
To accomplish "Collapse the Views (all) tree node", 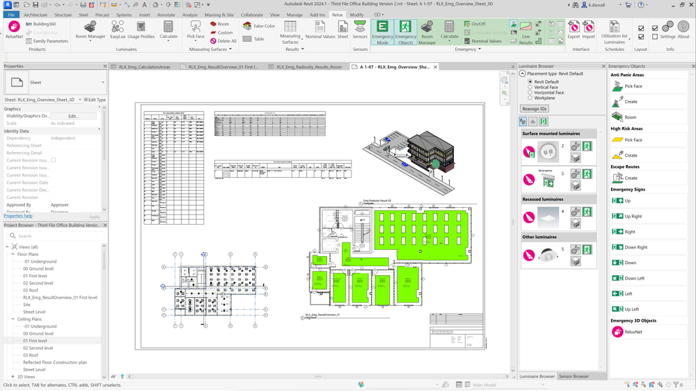I will pyautogui.click(x=7, y=247).
